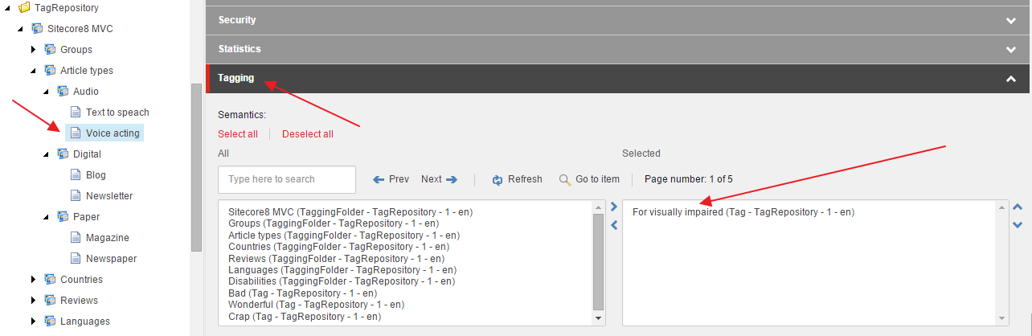Move selected tag up in order
Viewport: 1032px width, 336px height.
click(1018, 207)
